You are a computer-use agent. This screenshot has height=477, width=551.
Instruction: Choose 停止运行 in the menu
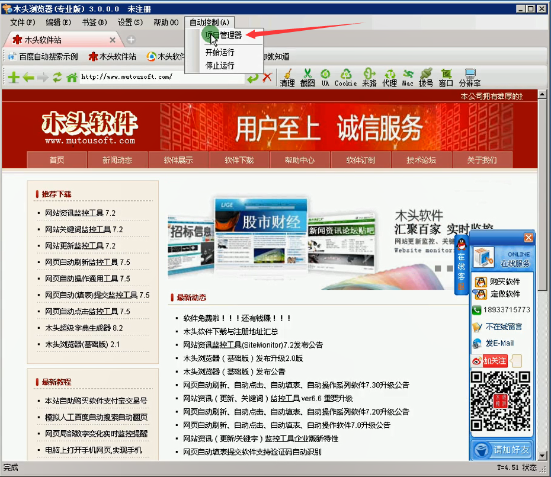point(220,66)
